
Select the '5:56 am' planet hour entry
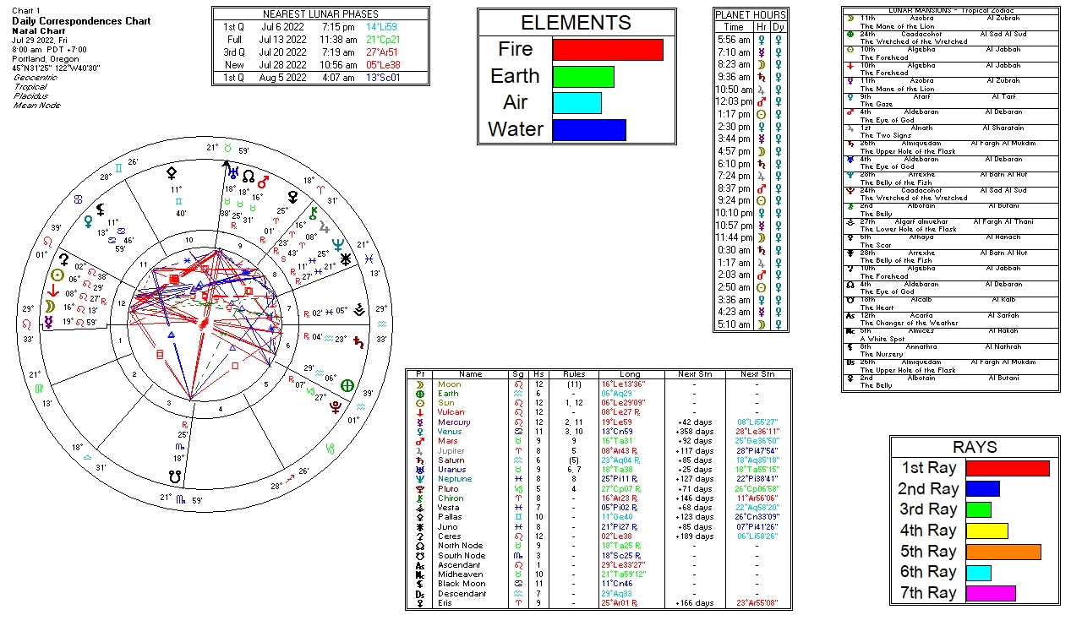click(x=733, y=40)
